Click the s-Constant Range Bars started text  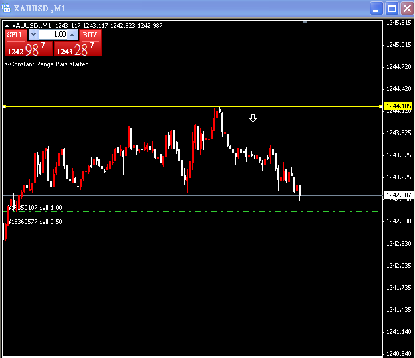47,64
